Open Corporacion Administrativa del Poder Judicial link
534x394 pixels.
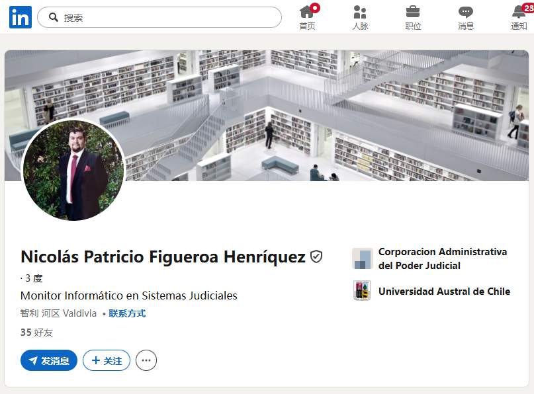pyautogui.click(x=443, y=258)
